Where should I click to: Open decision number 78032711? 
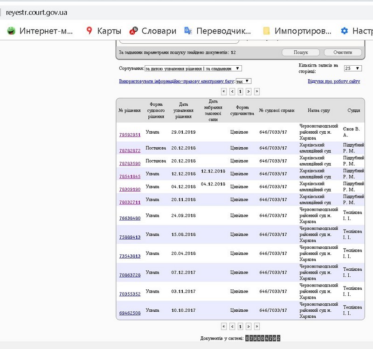(x=130, y=202)
